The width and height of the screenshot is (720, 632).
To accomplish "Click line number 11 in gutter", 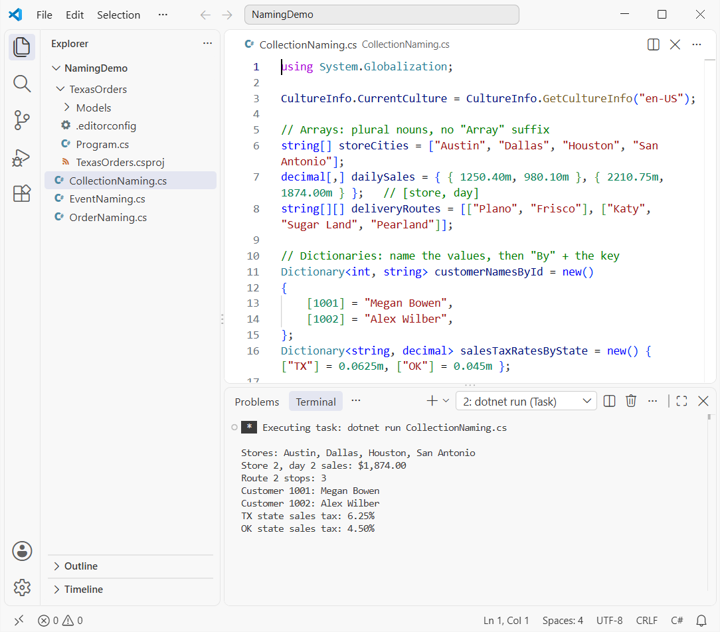I will [x=253, y=272].
